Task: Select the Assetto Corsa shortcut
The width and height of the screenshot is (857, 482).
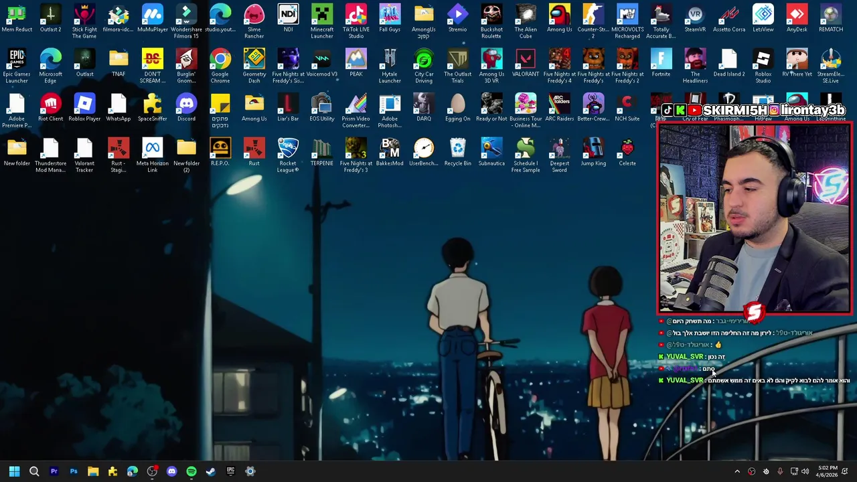Action: [x=729, y=18]
